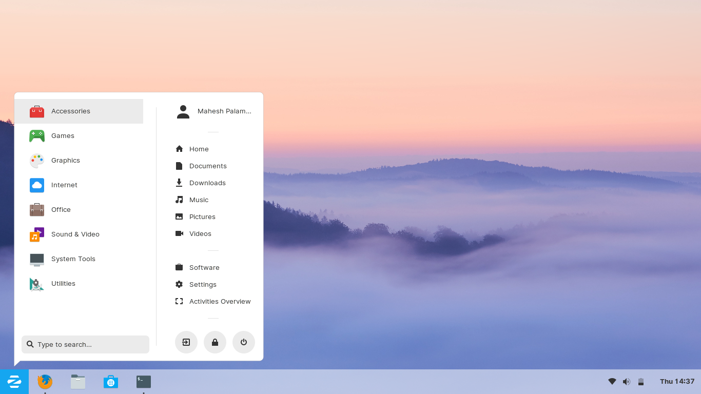Image resolution: width=701 pixels, height=394 pixels.
Task: Click the user avatar icon
Action: point(183,111)
